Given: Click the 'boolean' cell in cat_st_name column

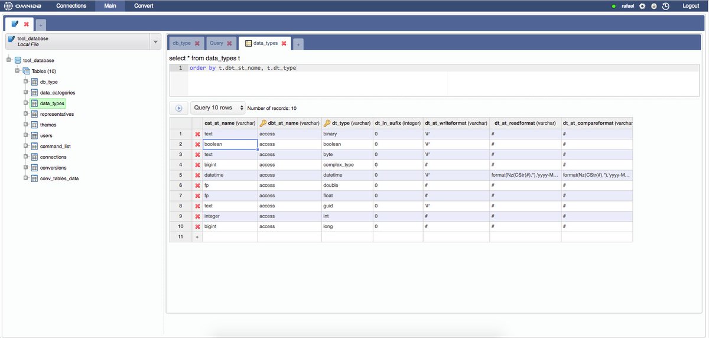Looking at the screenshot, I should (230, 144).
